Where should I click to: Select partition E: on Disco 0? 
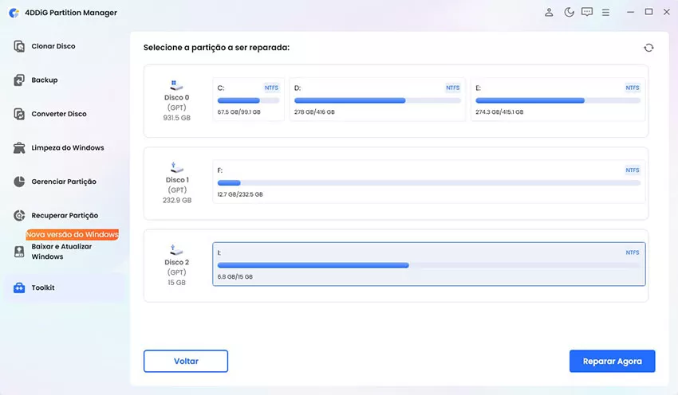coord(558,100)
